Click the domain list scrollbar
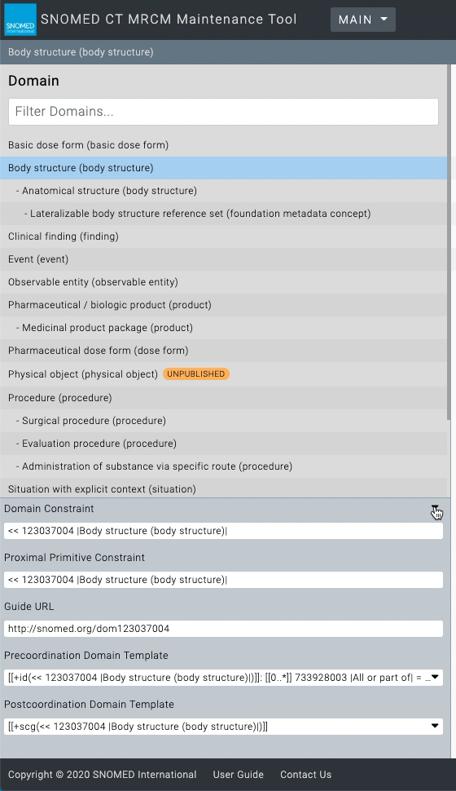The height and width of the screenshot is (791, 456). [x=449, y=242]
